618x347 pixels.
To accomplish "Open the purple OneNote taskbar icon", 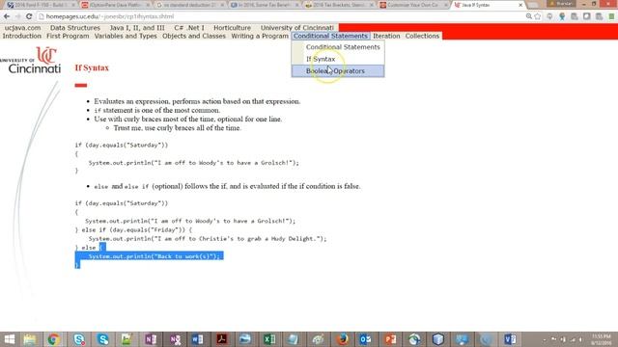I will pos(151,339).
